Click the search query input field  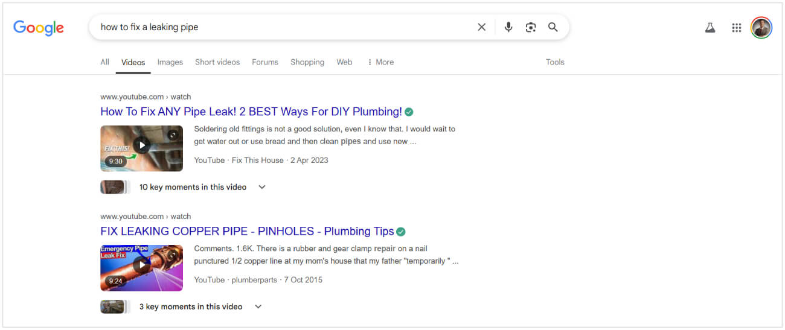284,27
